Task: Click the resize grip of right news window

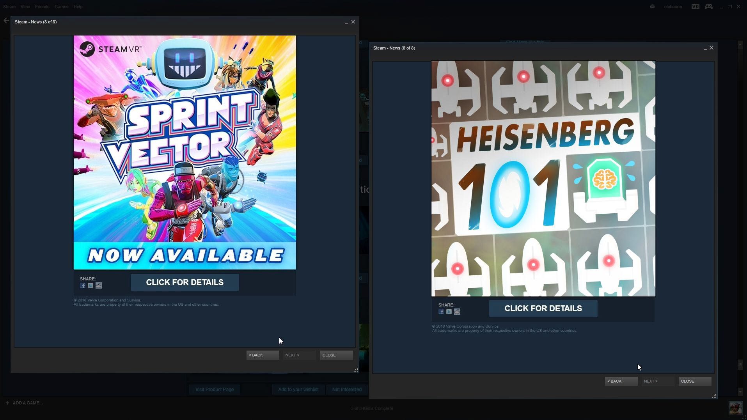Action: click(x=714, y=396)
